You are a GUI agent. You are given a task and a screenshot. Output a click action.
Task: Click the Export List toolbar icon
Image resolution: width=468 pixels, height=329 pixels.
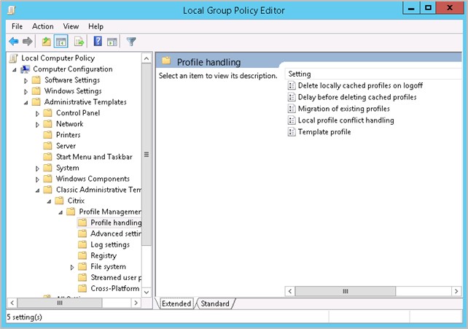79,42
